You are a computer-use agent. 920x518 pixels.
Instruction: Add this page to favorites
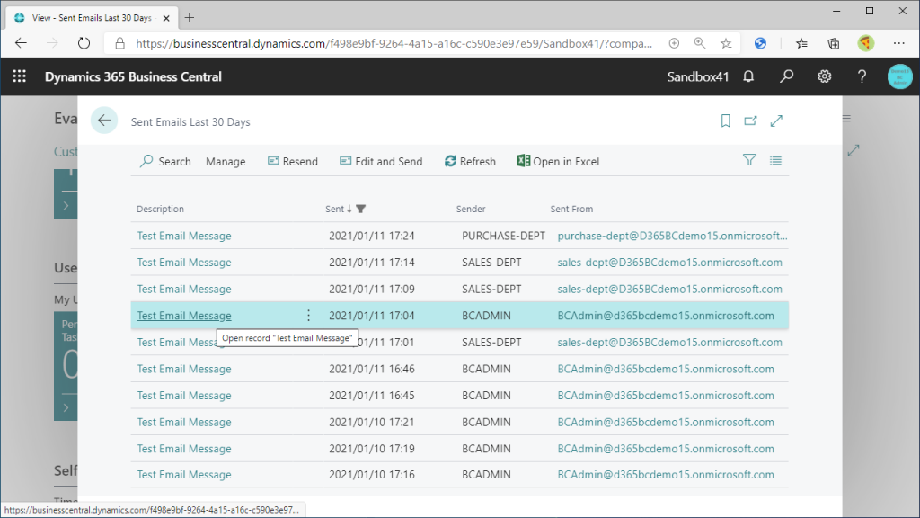tap(726, 43)
